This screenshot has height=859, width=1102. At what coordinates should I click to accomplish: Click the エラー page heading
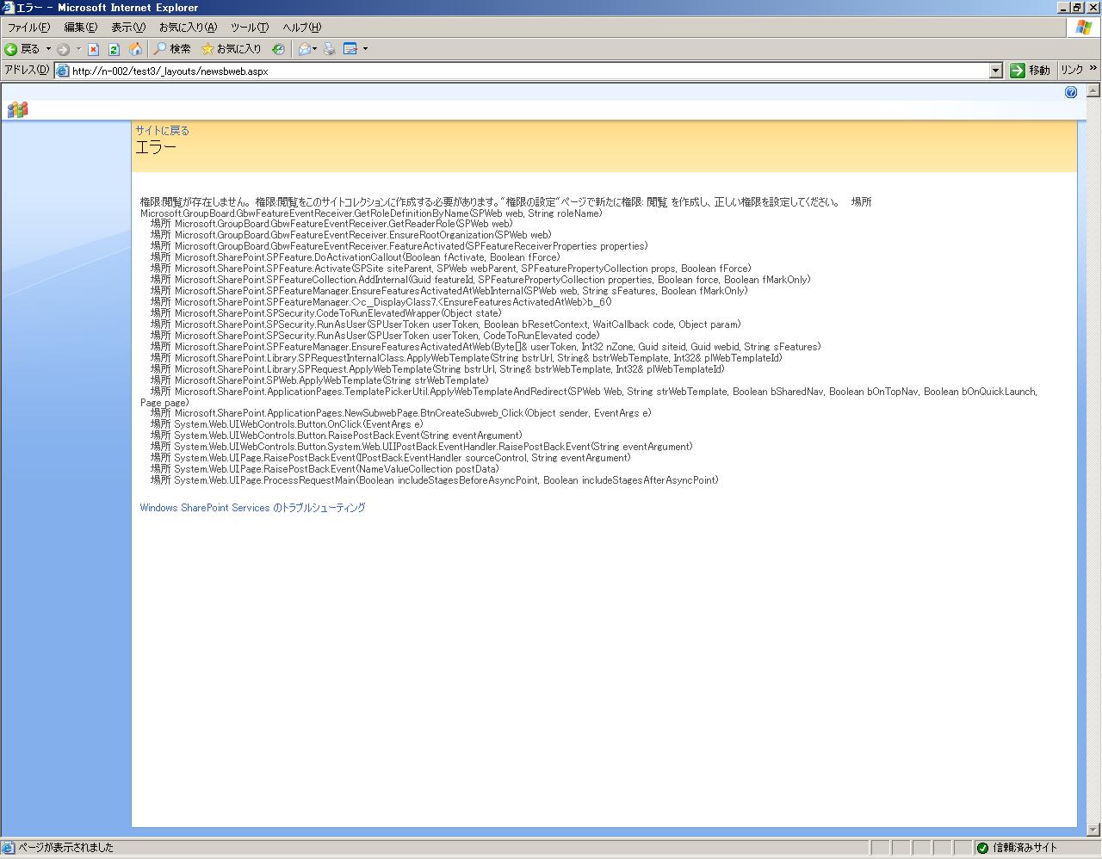pos(156,147)
